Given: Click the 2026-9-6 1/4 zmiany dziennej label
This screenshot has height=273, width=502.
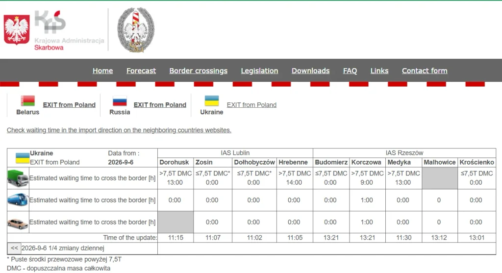Looking at the screenshot, I should (63, 248).
